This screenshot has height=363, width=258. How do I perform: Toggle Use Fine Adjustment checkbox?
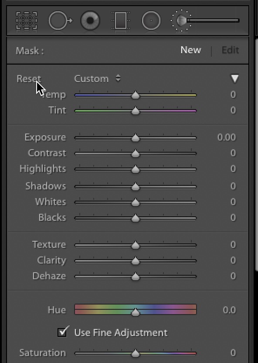point(63,332)
